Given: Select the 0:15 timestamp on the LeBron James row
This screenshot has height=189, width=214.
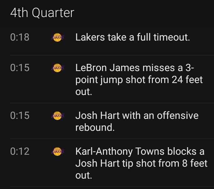Looking at the screenshot, I should [20, 68].
